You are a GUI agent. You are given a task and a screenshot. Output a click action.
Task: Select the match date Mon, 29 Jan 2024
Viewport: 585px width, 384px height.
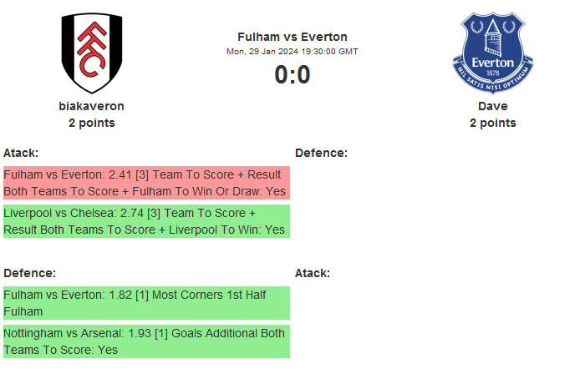tap(262, 51)
